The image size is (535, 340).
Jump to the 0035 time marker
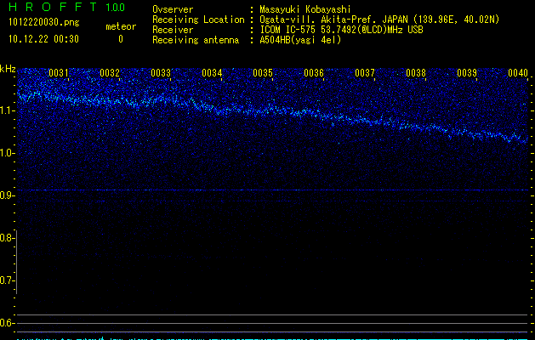(x=263, y=73)
